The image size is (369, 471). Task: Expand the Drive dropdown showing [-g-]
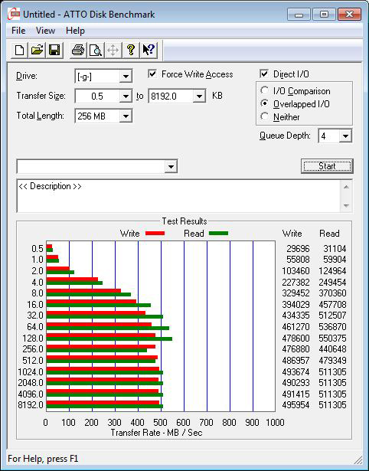click(126, 77)
